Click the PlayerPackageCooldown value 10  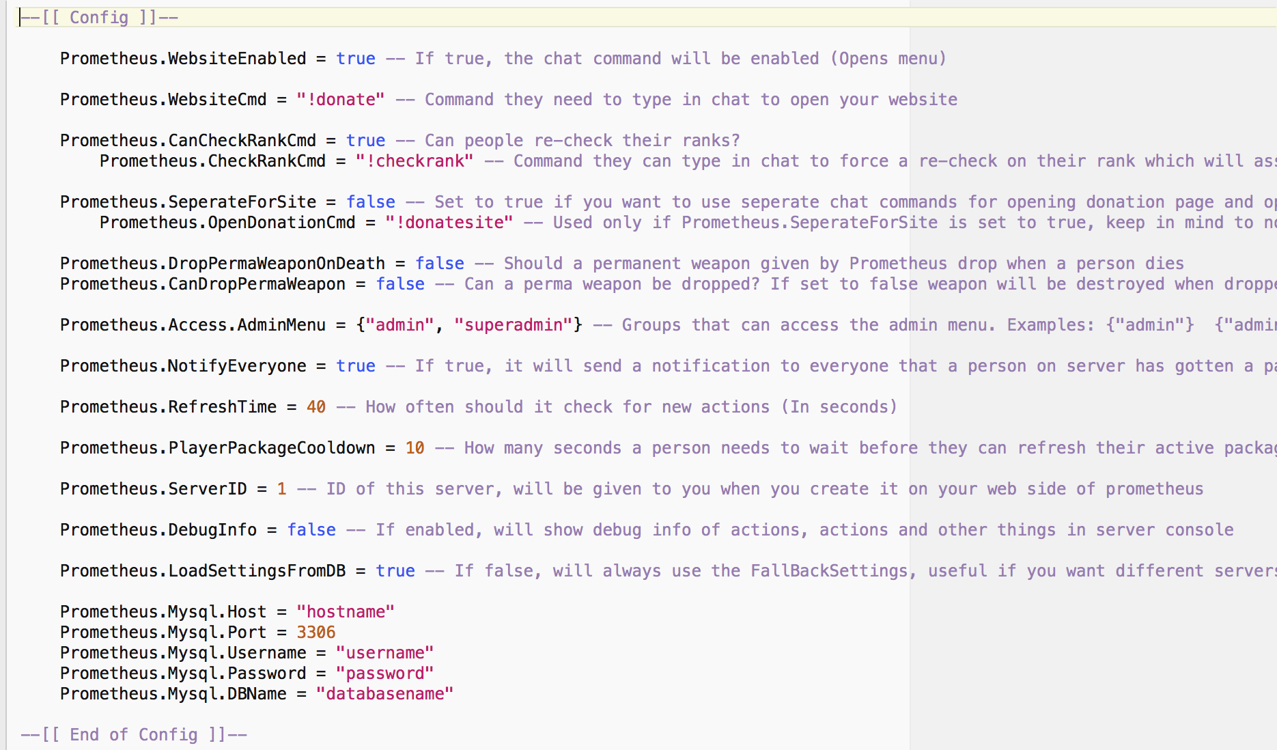coord(415,448)
